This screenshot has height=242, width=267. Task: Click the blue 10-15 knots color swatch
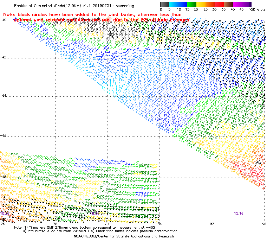183,4
